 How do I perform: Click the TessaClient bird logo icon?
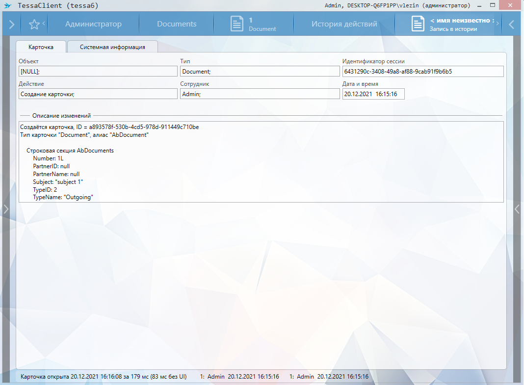(7, 5)
